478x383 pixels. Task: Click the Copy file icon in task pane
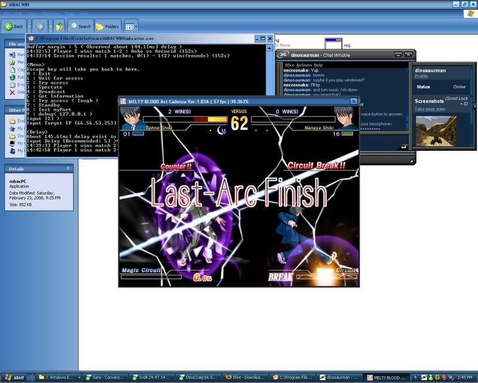coord(12,69)
